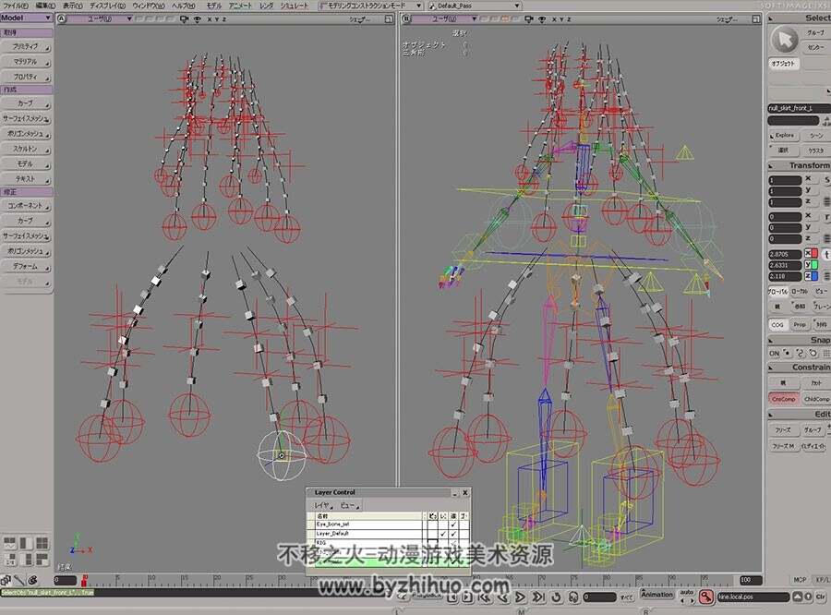Viewport: 831px width, 615px height.
Task: Open 編集 (Edit) menu
Action: coord(44,6)
